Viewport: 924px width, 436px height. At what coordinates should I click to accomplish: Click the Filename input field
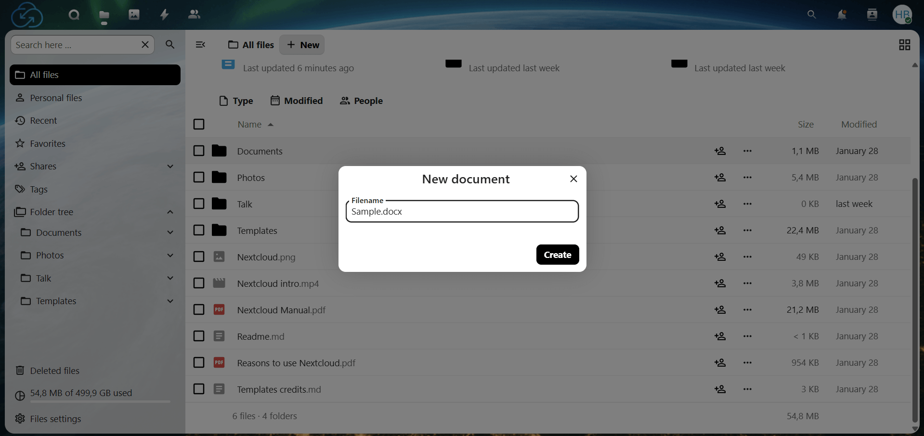coord(461,211)
